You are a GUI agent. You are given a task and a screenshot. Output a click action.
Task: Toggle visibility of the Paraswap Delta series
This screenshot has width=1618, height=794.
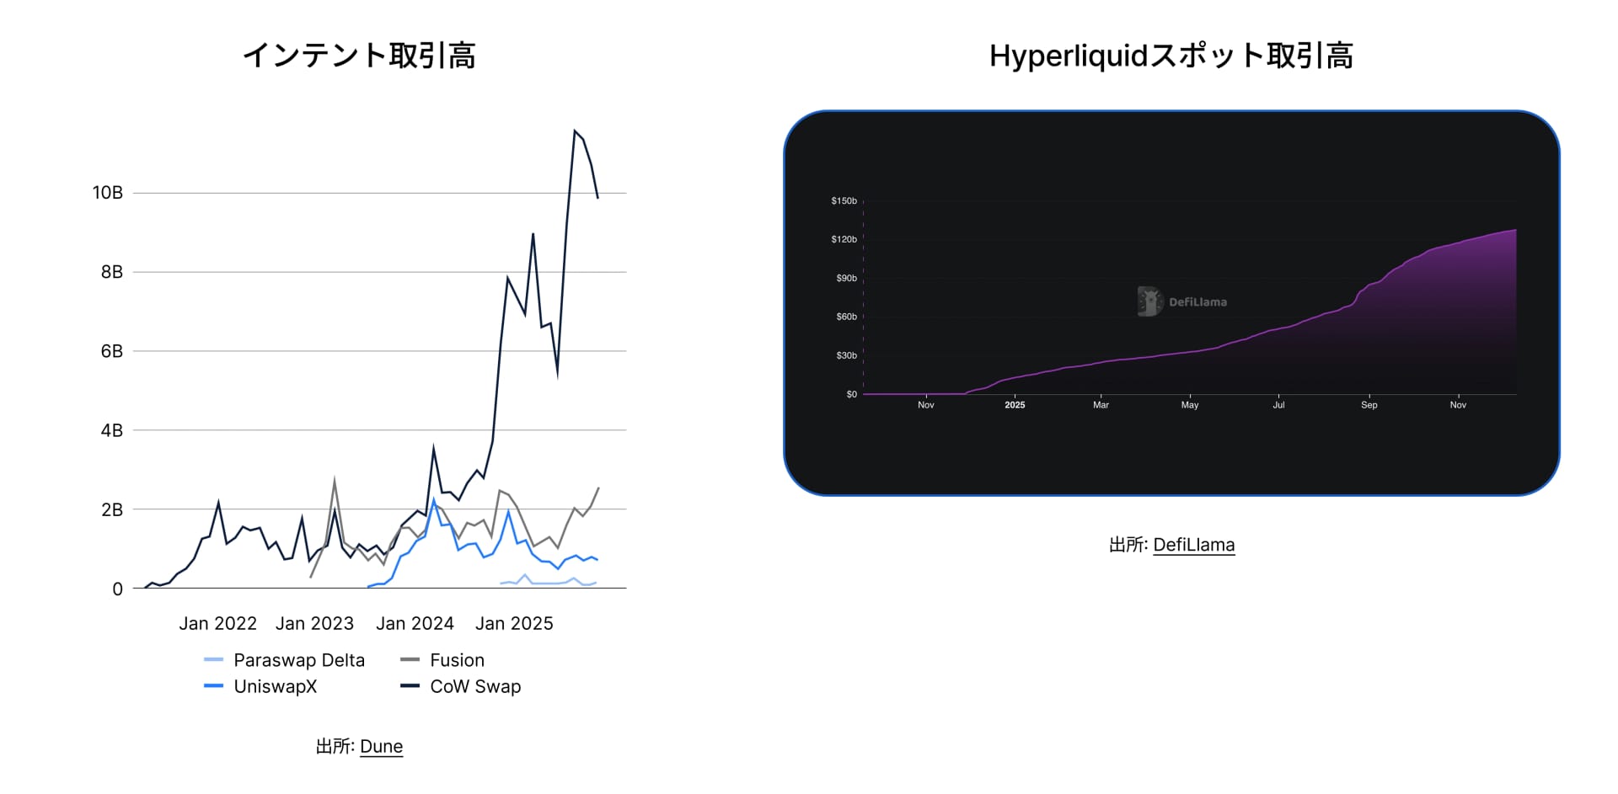pyautogui.click(x=299, y=660)
